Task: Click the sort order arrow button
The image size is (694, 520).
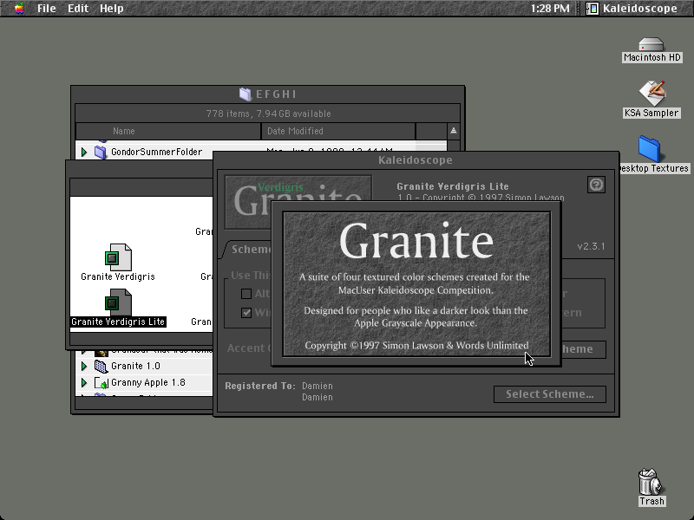Action: (453, 131)
